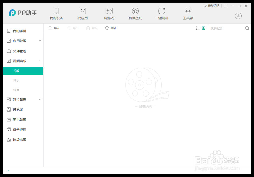Expand the 照片管理 chevron
The height and width of the screenshot is (177, 254).
pos(40,99)
